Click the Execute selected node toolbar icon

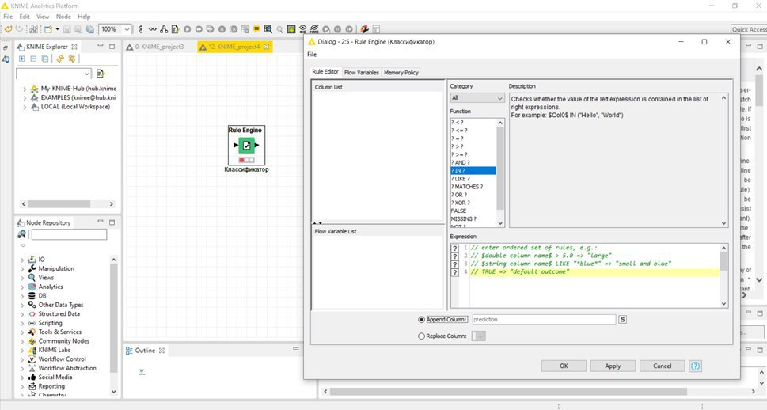(188, 29)
